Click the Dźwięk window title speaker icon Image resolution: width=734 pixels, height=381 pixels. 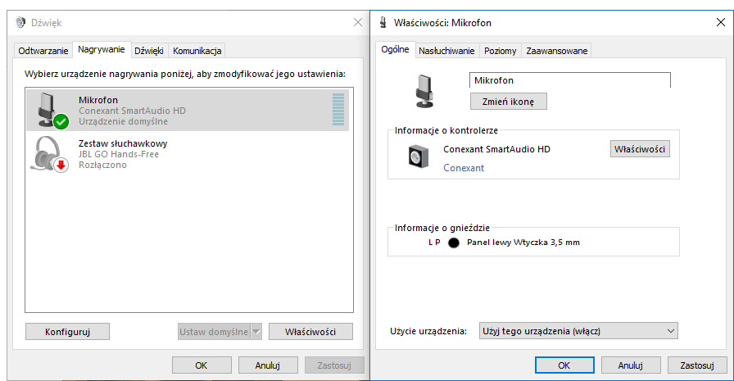(20, 23)
